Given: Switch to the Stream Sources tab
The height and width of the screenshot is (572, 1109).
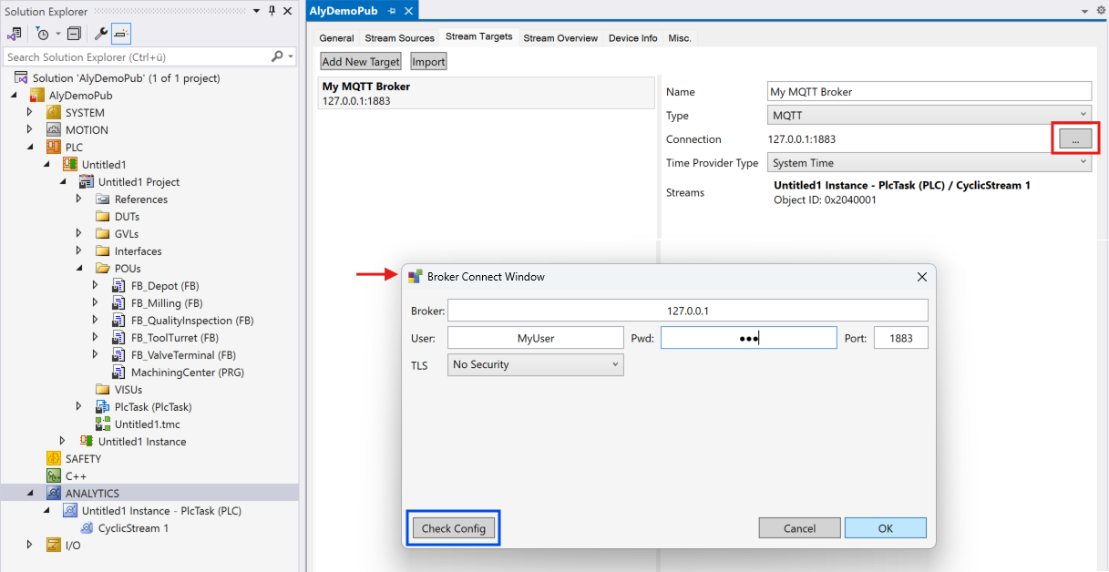Looking at the screenshot, I should point(399,38).
